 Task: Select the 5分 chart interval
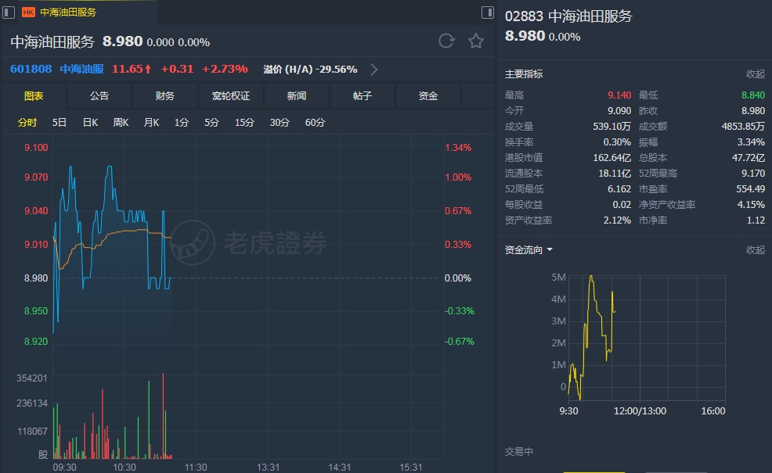[x=211, y=123]
